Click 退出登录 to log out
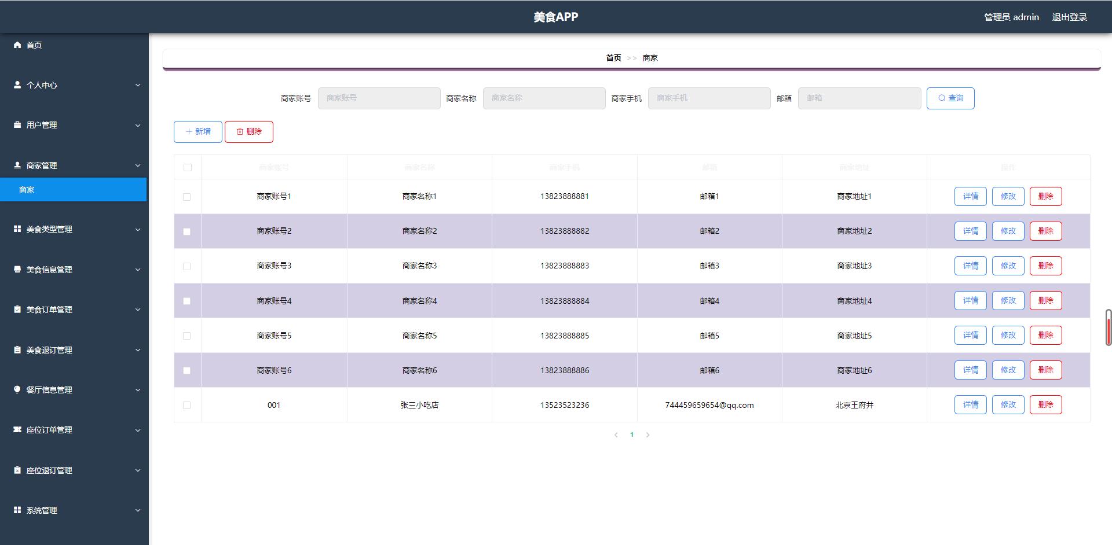 tap(1069, 17)
